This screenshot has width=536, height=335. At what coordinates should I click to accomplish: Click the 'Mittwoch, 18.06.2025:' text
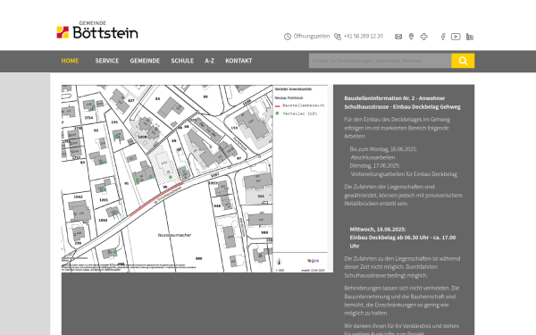[x=378, y=229]
